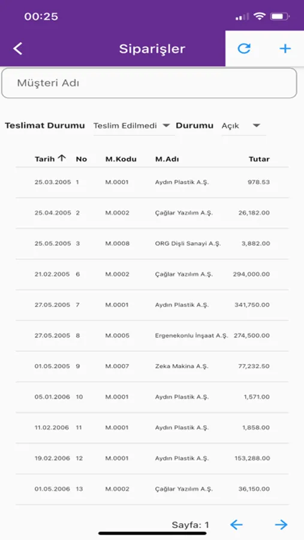This screenshot has height=540, width=304.
Task: Open order 1 Aydın Plastik 978.53
Action: (152, 182)
